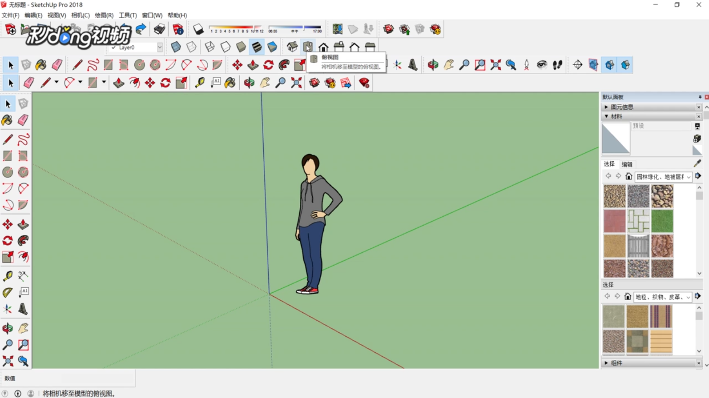Select the Paint Bucket tool in left toolbar
This screenshot has height=398, width=709.
[x=8, y=120]
